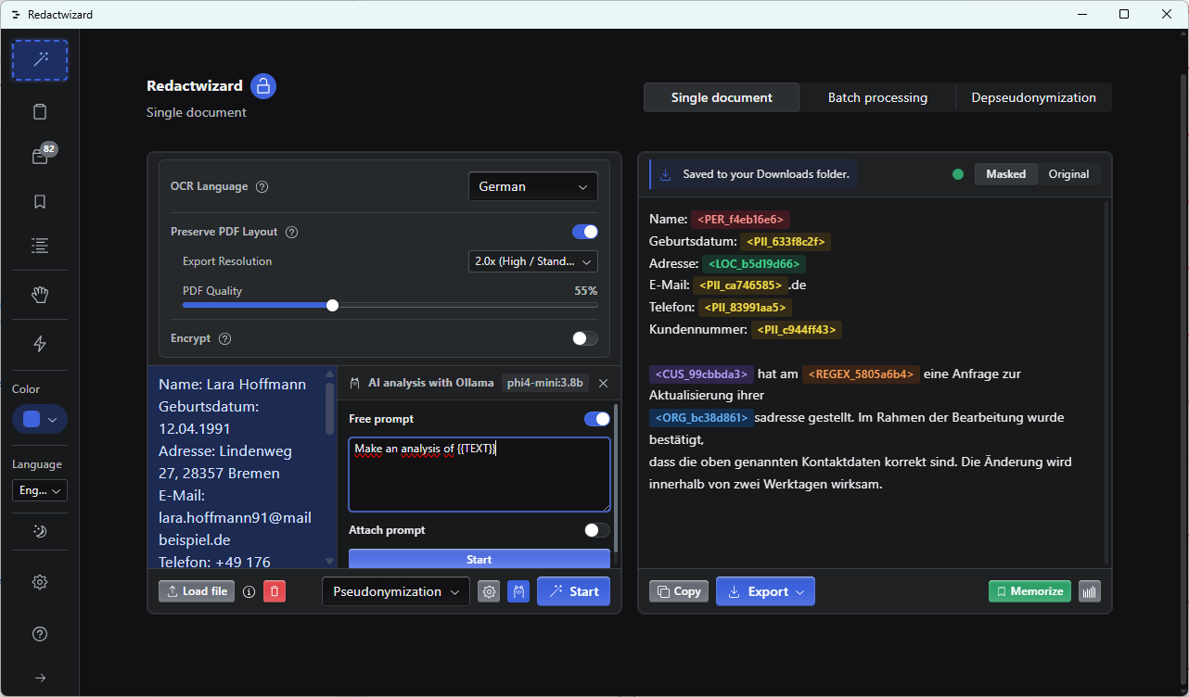The height and width of the screenshot is (697, 1189).
Task: Expand the Export button menu
Action: [765, 591]
